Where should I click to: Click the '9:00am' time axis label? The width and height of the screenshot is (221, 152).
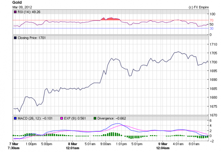[106, 144]
